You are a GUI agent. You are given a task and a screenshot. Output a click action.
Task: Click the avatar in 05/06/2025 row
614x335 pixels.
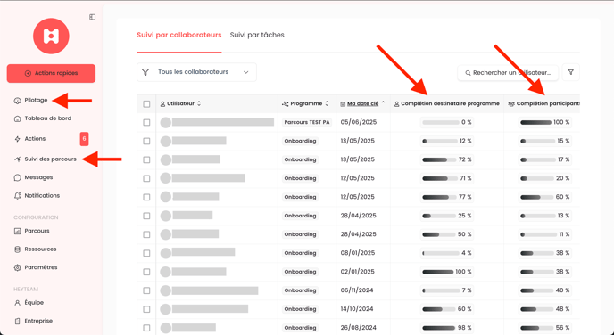pos(166,122)
